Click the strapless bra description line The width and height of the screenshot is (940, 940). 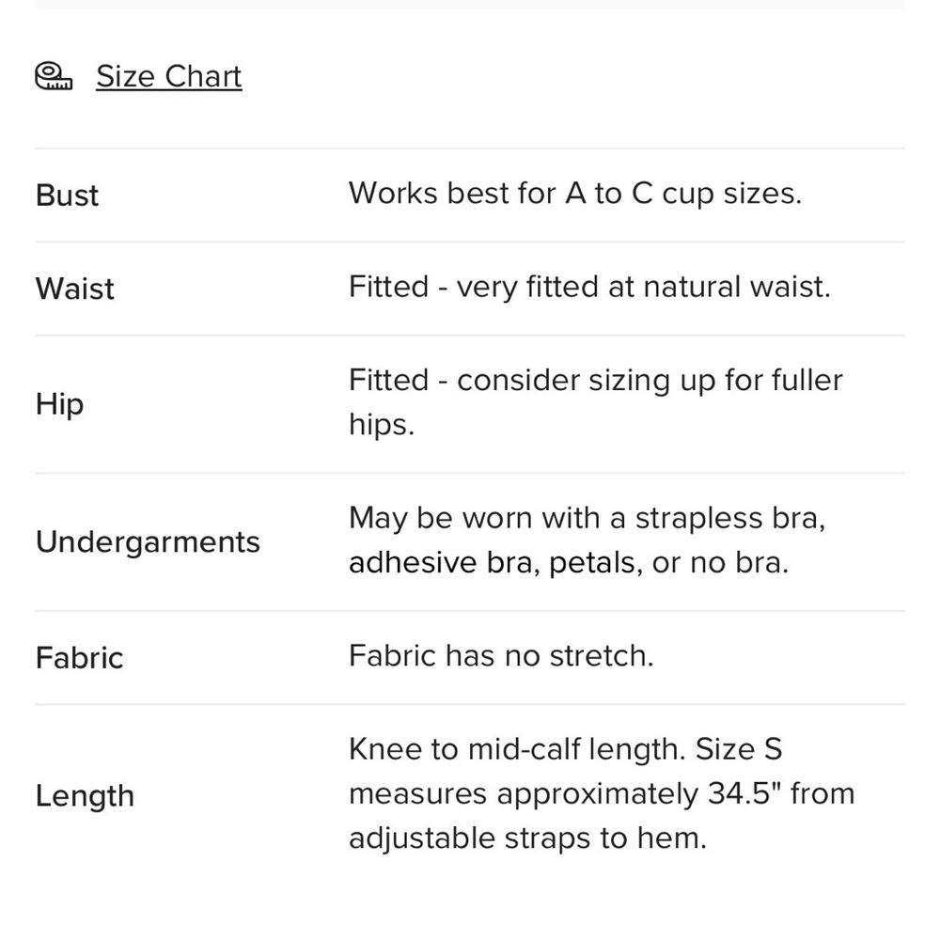tap(587, 518)
